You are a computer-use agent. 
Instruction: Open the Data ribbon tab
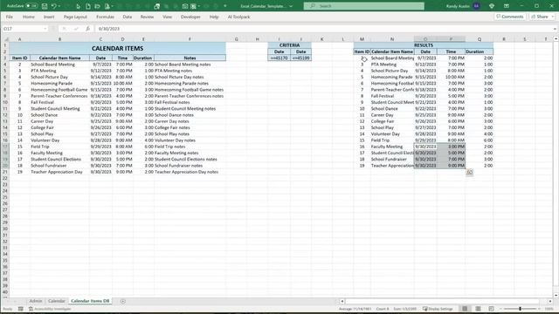tap(128, 17)
